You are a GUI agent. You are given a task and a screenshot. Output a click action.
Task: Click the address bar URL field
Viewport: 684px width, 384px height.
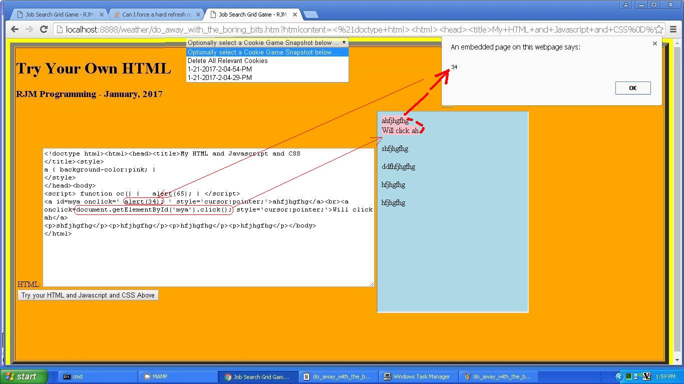click(x=359, y=29)
